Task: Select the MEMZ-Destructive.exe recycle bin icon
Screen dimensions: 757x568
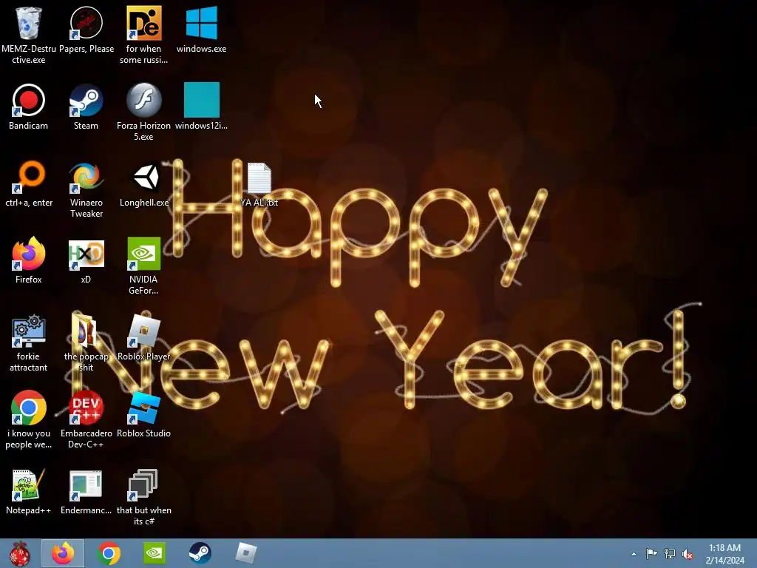Action: tap(29, 23)
